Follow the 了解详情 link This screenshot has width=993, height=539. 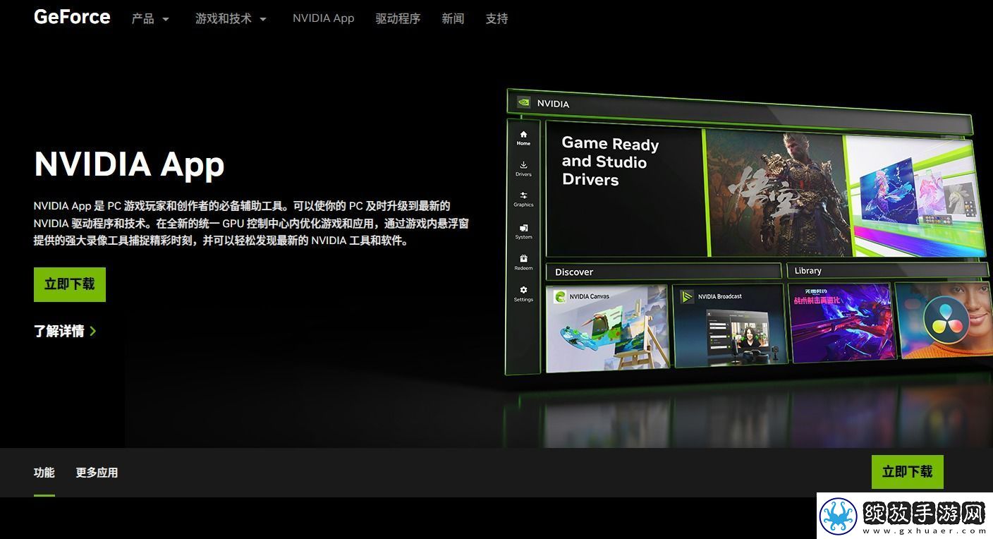point(65,331)
